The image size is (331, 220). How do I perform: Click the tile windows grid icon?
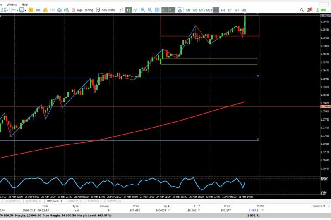point(157,10)
